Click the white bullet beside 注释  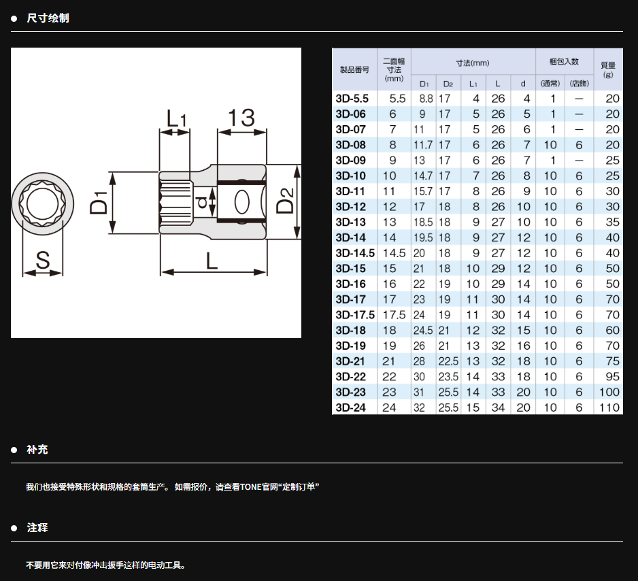click(14, 528)
